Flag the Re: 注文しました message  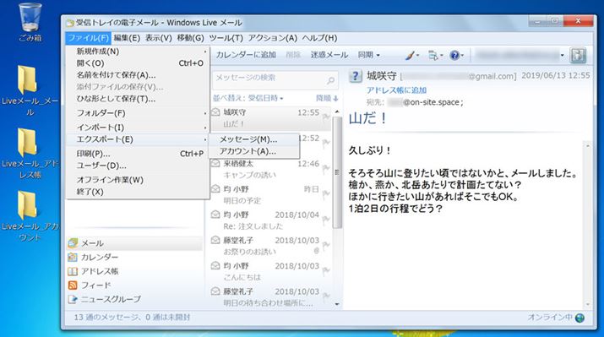point(326,220)
